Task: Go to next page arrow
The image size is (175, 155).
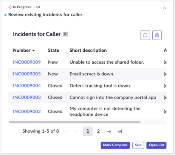Action: coord(109,131)
